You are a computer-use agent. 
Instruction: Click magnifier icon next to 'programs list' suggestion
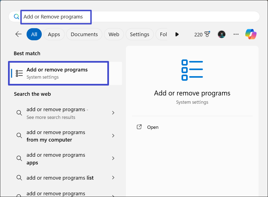[19, 178]
